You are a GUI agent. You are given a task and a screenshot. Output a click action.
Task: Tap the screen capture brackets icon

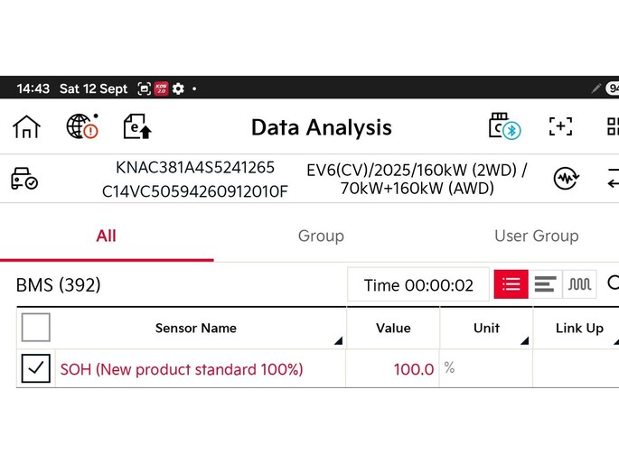click(560, 126)
